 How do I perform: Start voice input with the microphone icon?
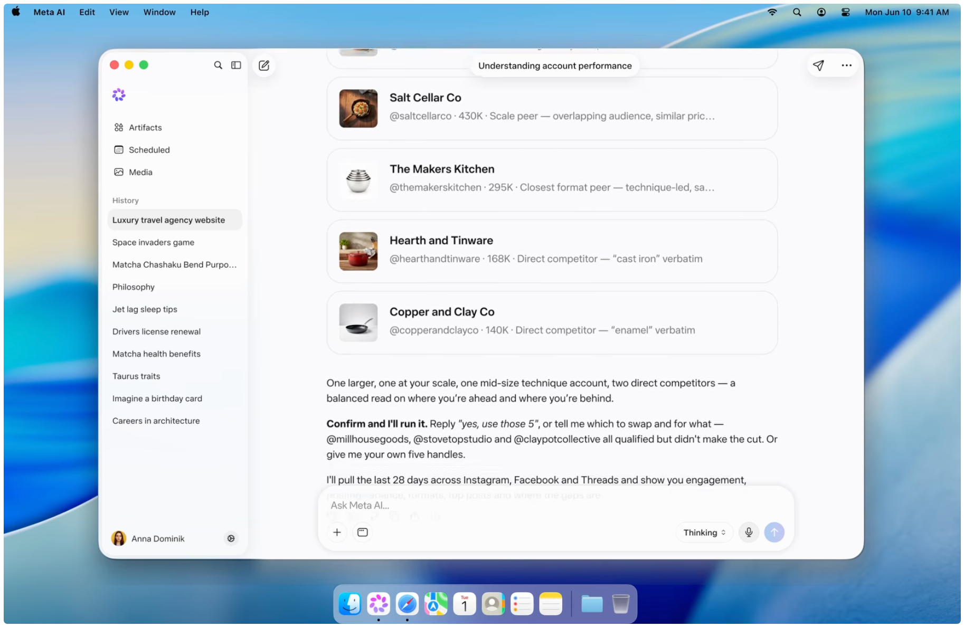tap(749, 532)
